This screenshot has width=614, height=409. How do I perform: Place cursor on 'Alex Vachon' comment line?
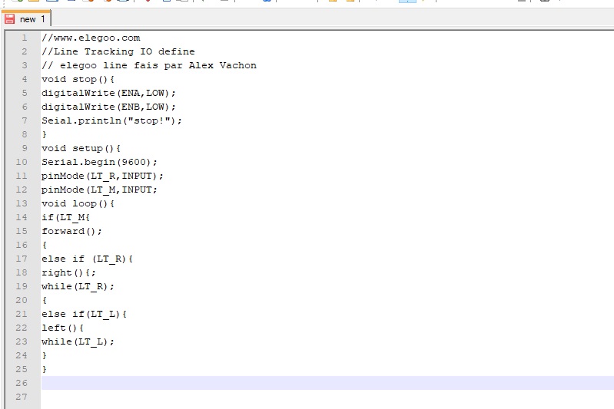(149, 65)
